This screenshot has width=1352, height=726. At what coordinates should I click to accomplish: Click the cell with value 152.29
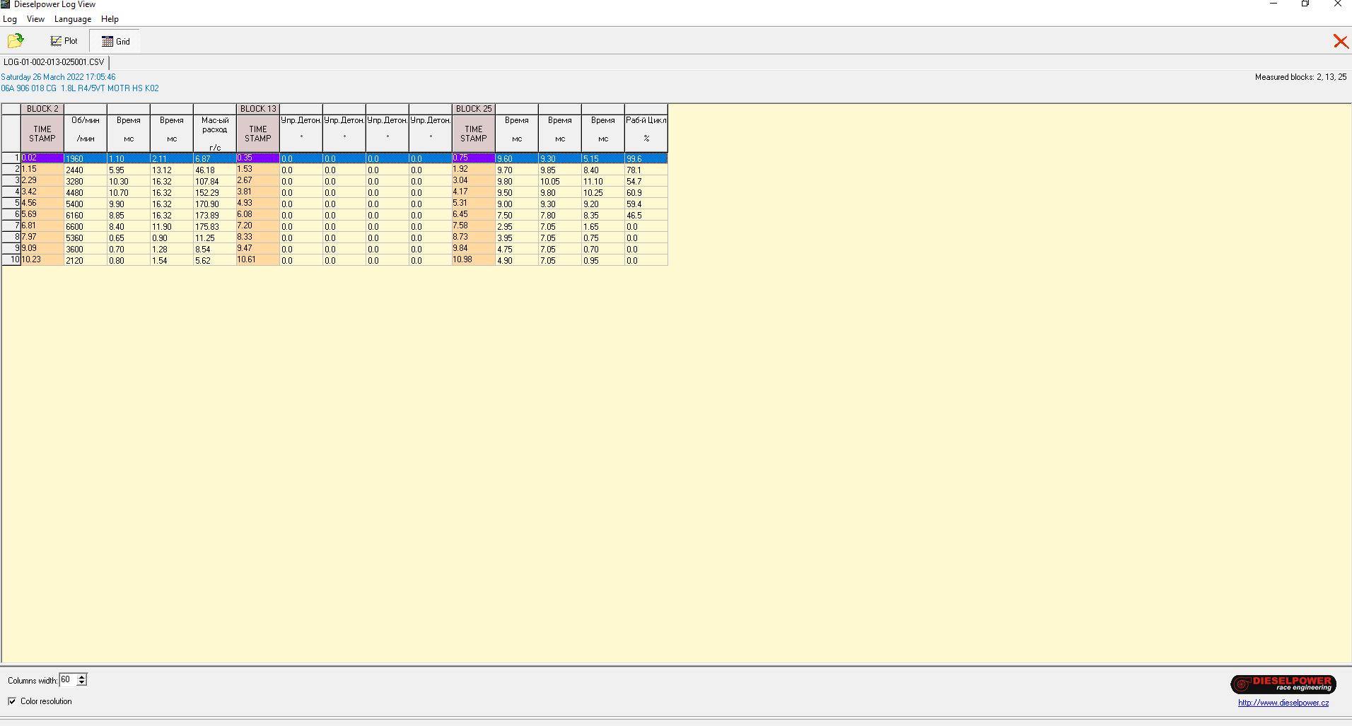pyautogui.click(x=215, y=192)
